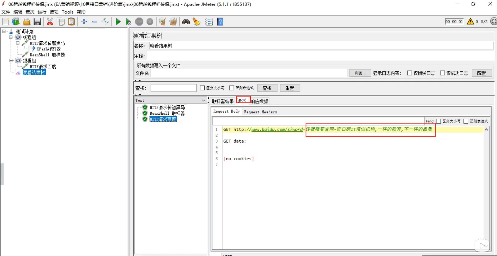Viewport: 497px width, 256px height.
Task: Click the remote engine status icon top right
Action: [x=494, y=21]
